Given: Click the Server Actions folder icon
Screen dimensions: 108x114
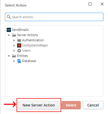Looking at the screenshot, I should point(14,35).
